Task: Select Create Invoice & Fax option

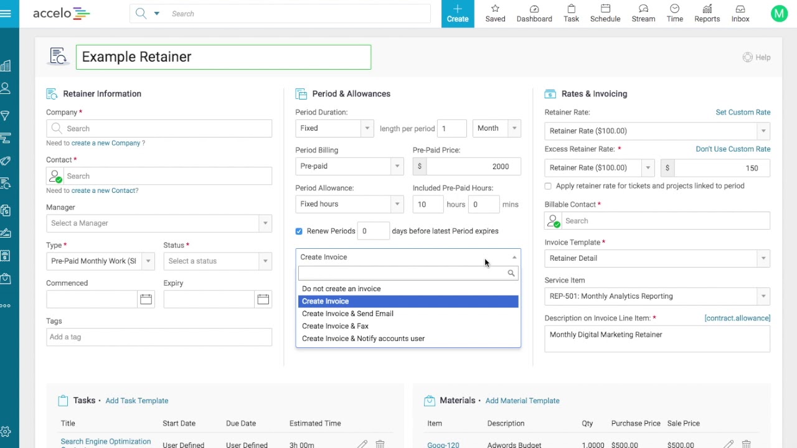Action: click(408, 326)
